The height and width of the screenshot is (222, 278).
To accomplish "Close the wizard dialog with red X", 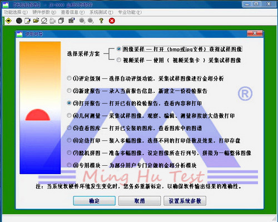I will (x=255, y=33).
